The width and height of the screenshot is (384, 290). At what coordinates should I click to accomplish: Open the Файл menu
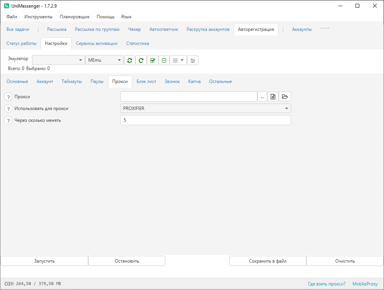pos(12,17)
